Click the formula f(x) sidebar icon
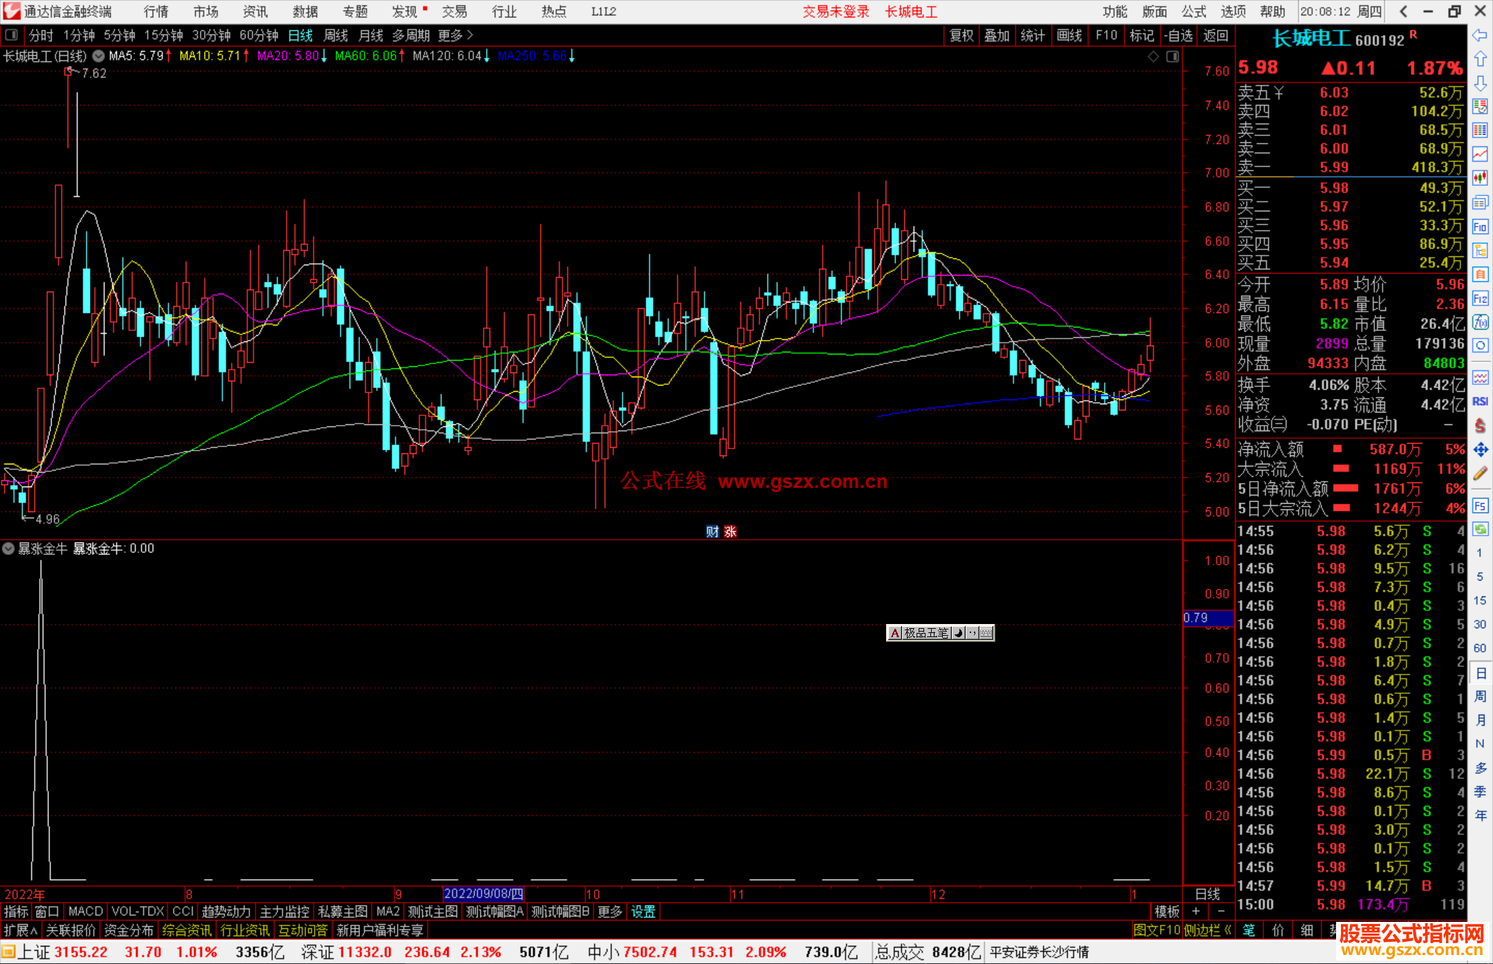1493x964 pixels. pos(1480,322)
